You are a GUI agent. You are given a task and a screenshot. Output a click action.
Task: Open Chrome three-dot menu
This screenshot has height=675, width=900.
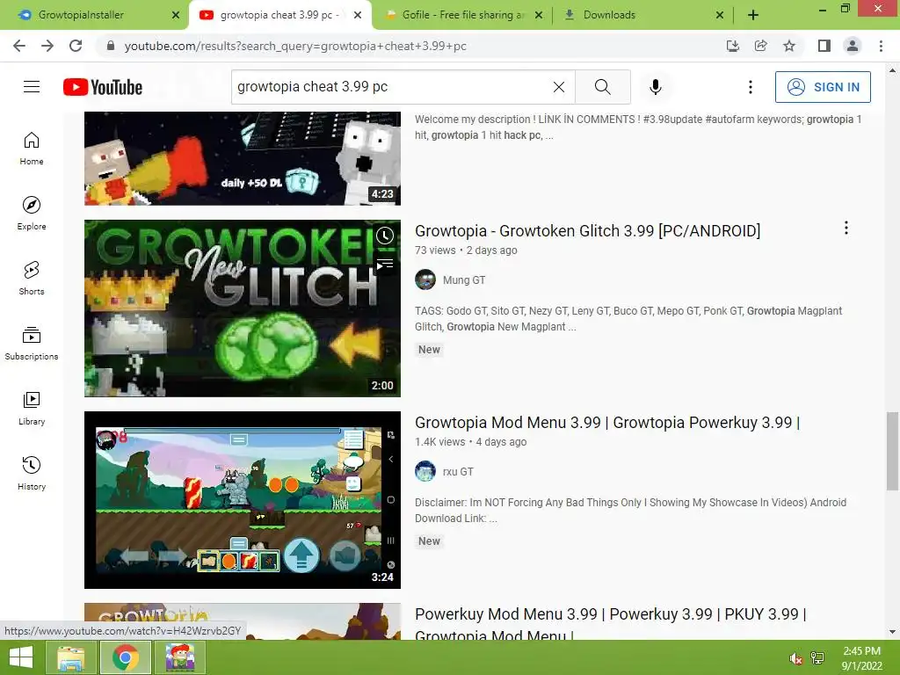coord(881,46)
